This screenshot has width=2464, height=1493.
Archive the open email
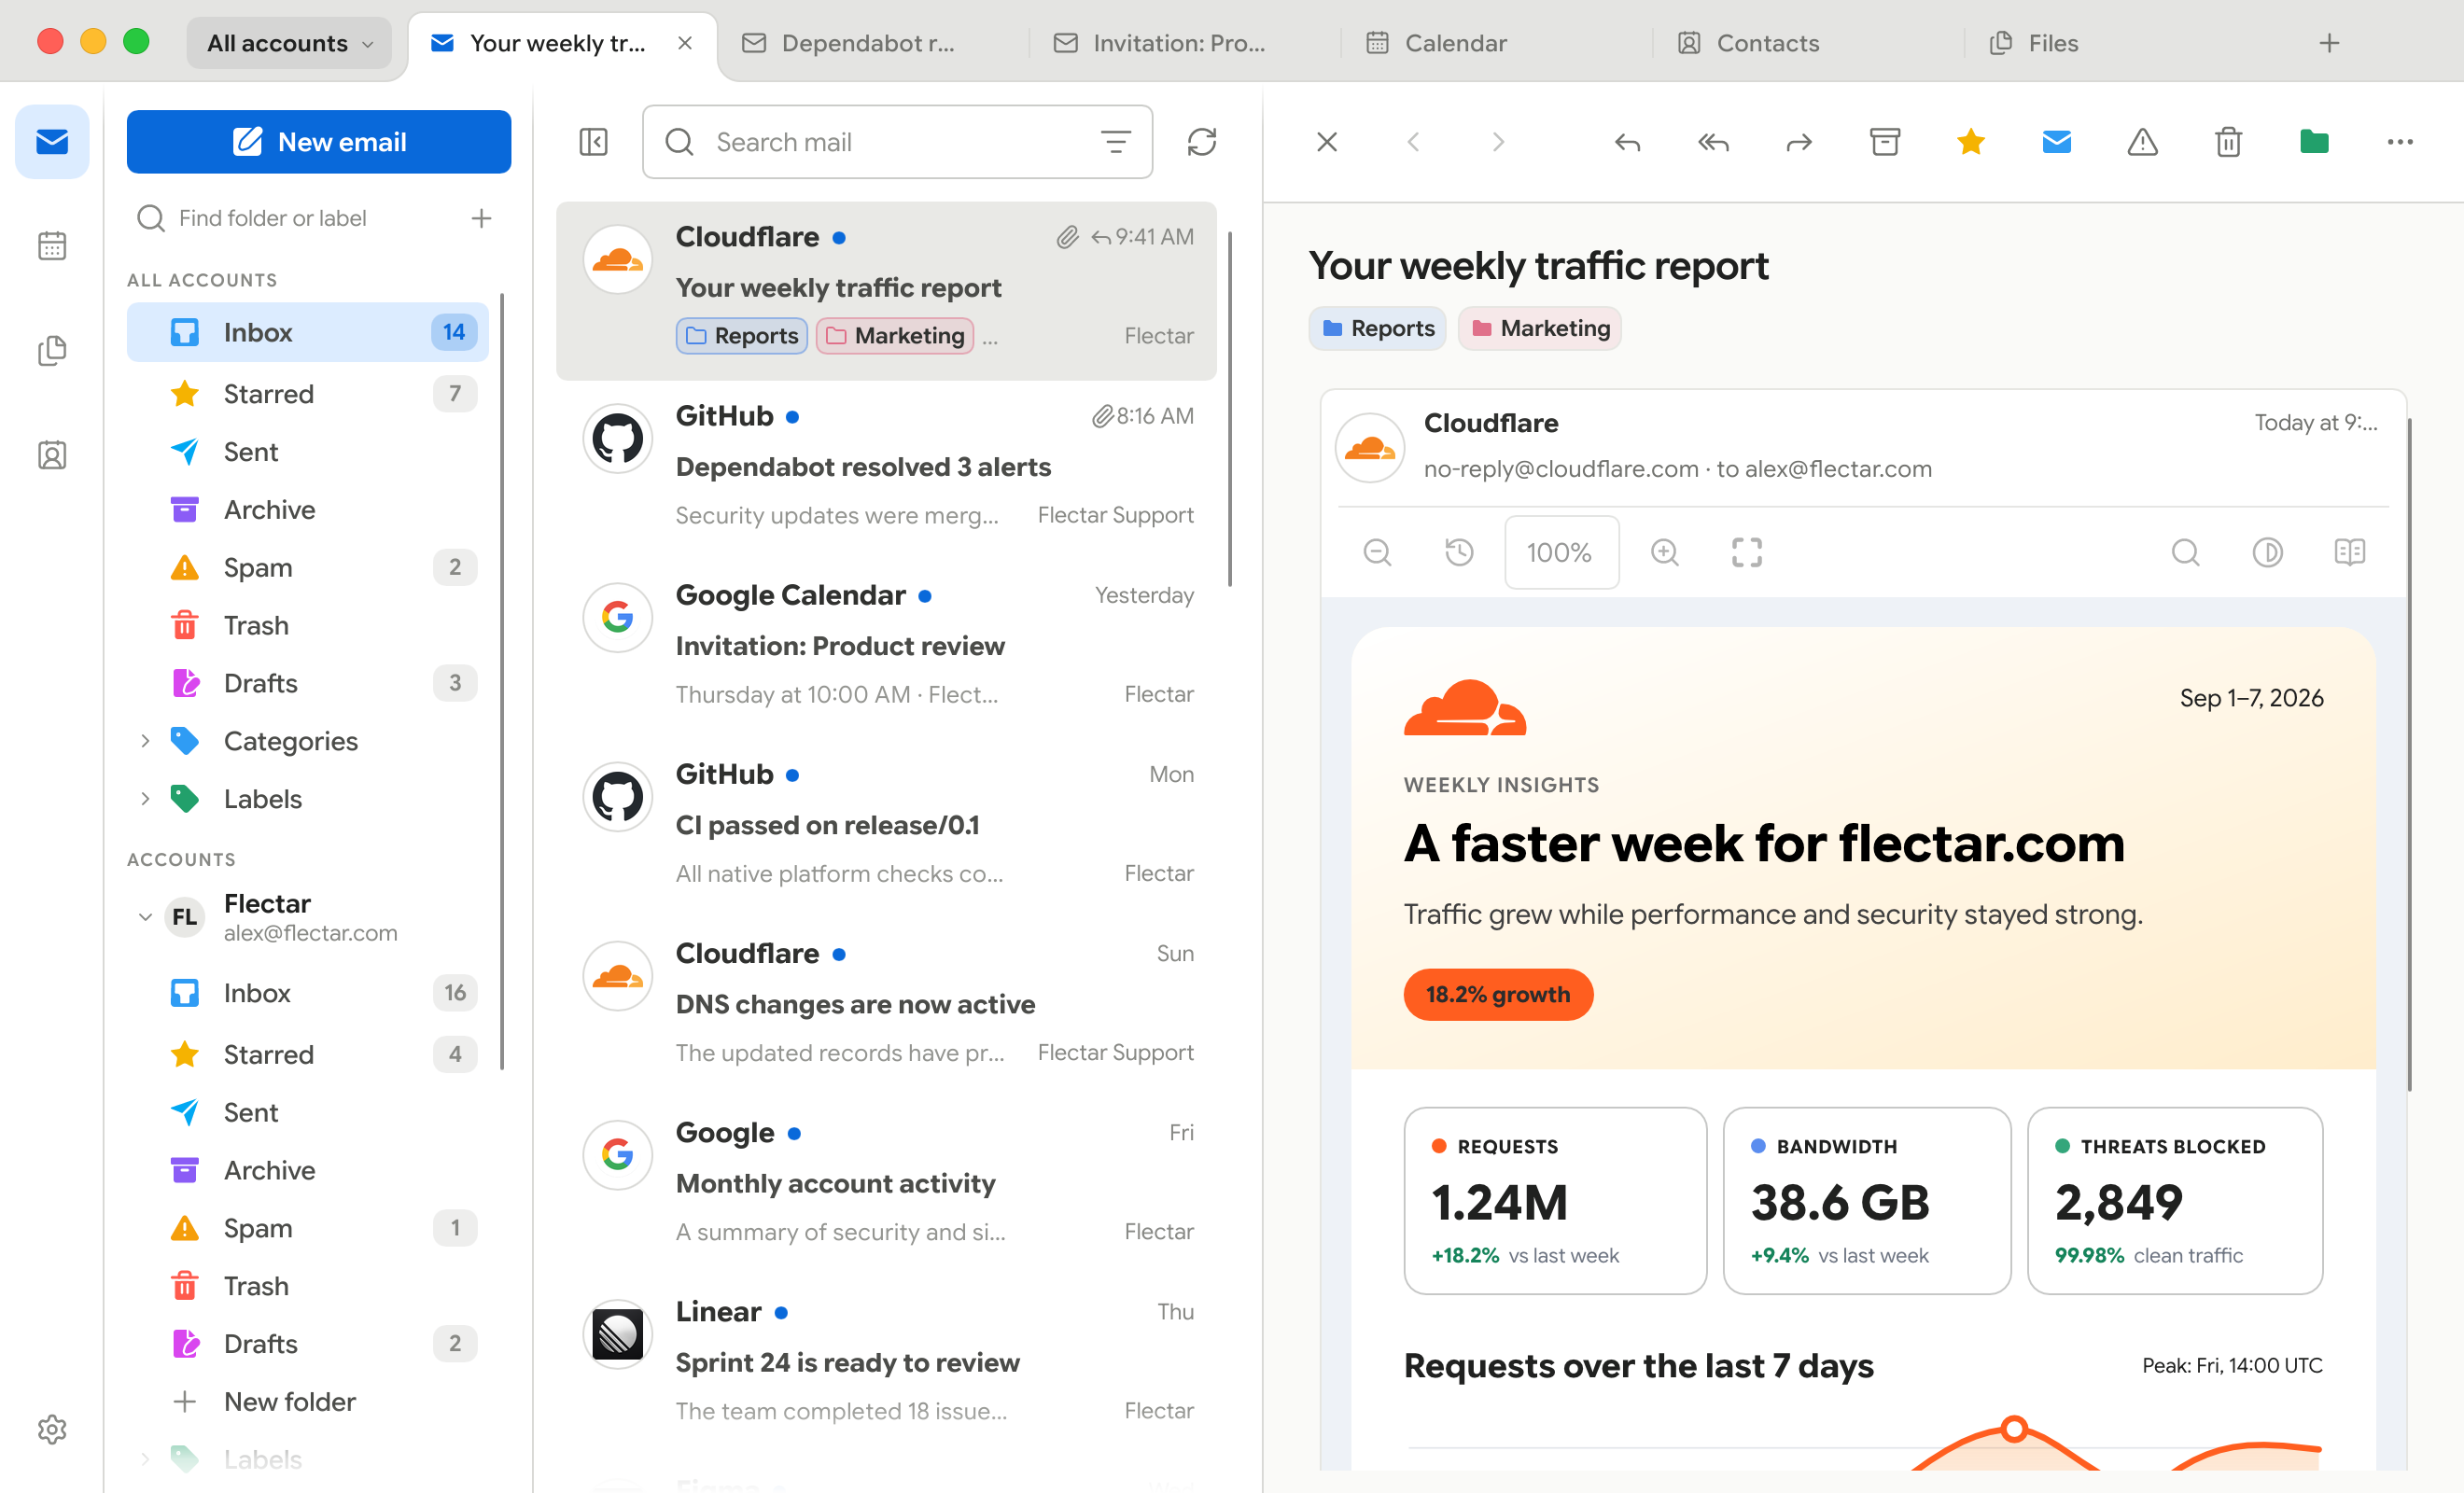pos(1885,143)
